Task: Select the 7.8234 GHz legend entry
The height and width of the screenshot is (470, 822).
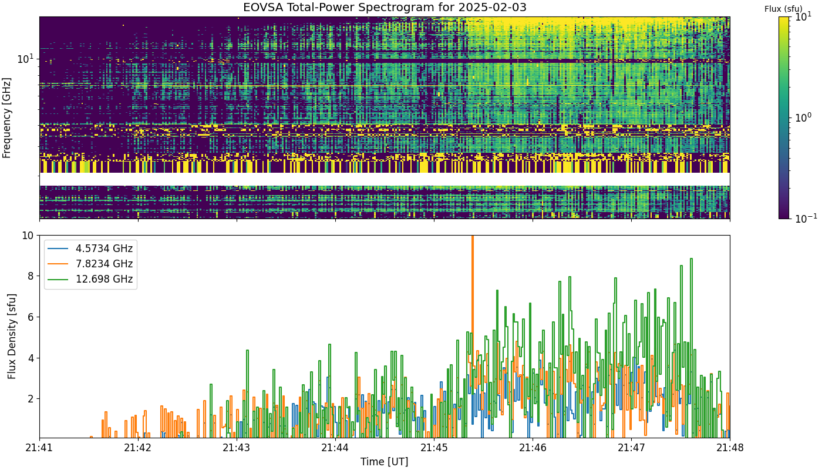Action: (90, 263)
